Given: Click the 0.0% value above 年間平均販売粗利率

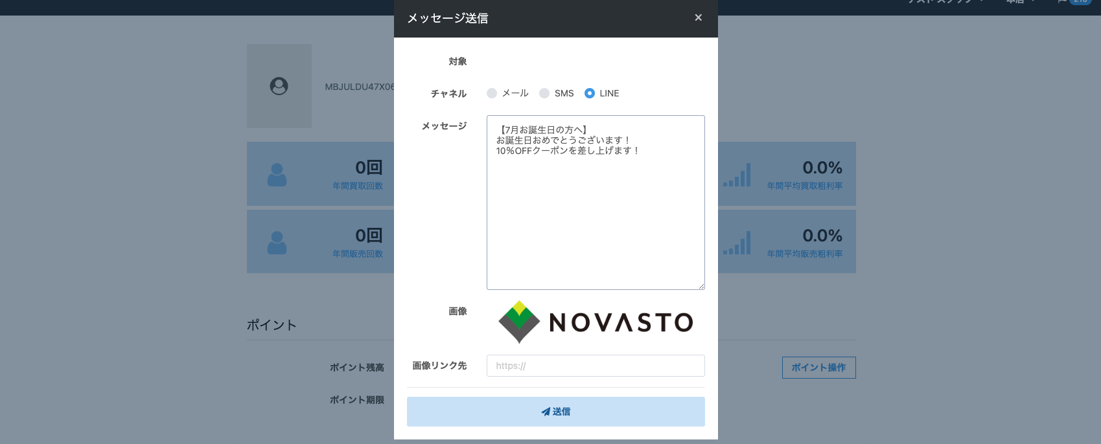Looking at the screenshot, I should click(822, 236).
